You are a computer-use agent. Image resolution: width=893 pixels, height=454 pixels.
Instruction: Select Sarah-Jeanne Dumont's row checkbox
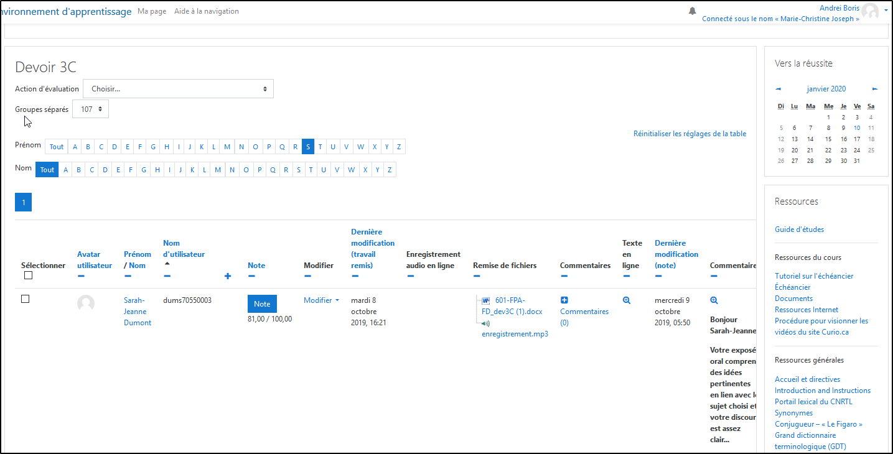(26, 299)
